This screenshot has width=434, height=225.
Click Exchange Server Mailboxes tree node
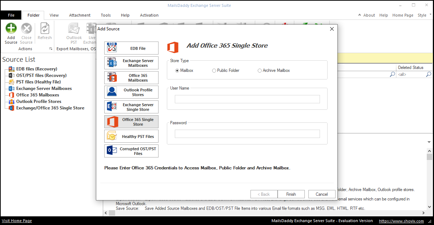point(44,88)
